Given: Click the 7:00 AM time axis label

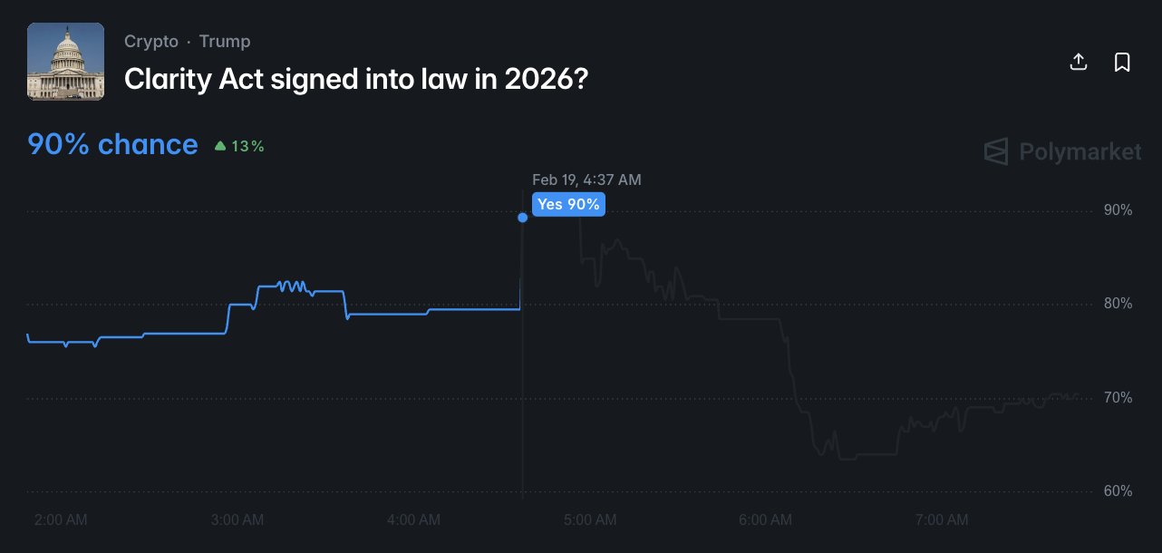Looking at the screenshot, I should pyautogui.click(x=942, y=519).
